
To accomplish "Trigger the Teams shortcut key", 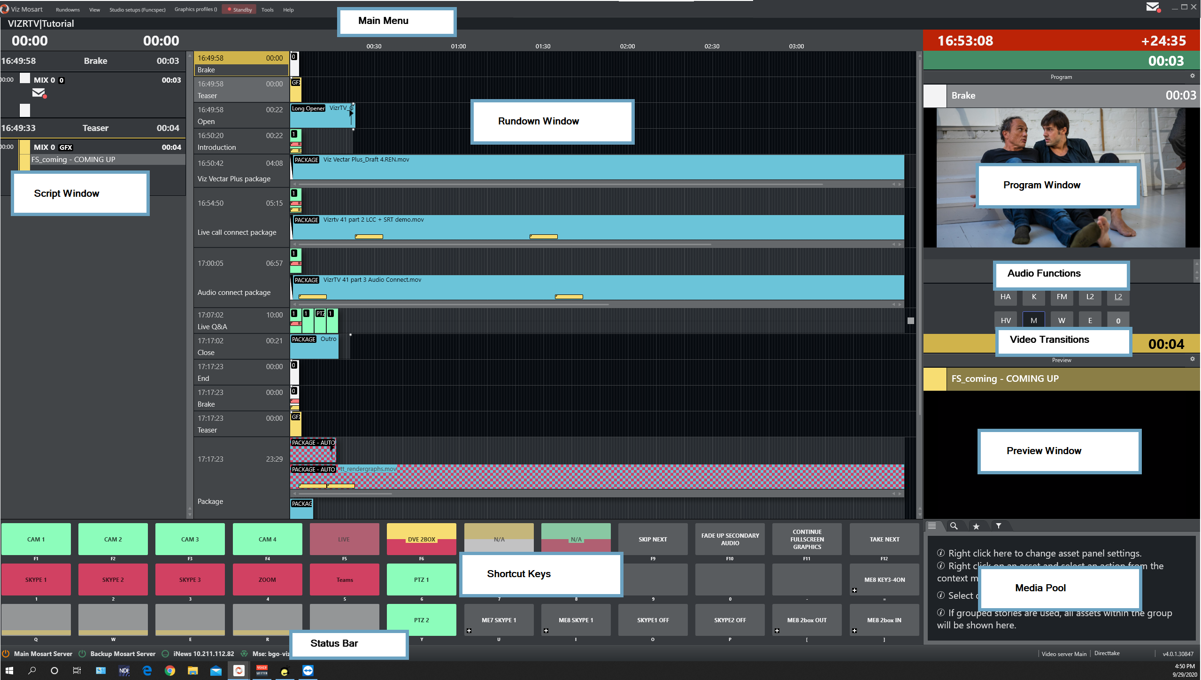I will click(x=345, y=580).
